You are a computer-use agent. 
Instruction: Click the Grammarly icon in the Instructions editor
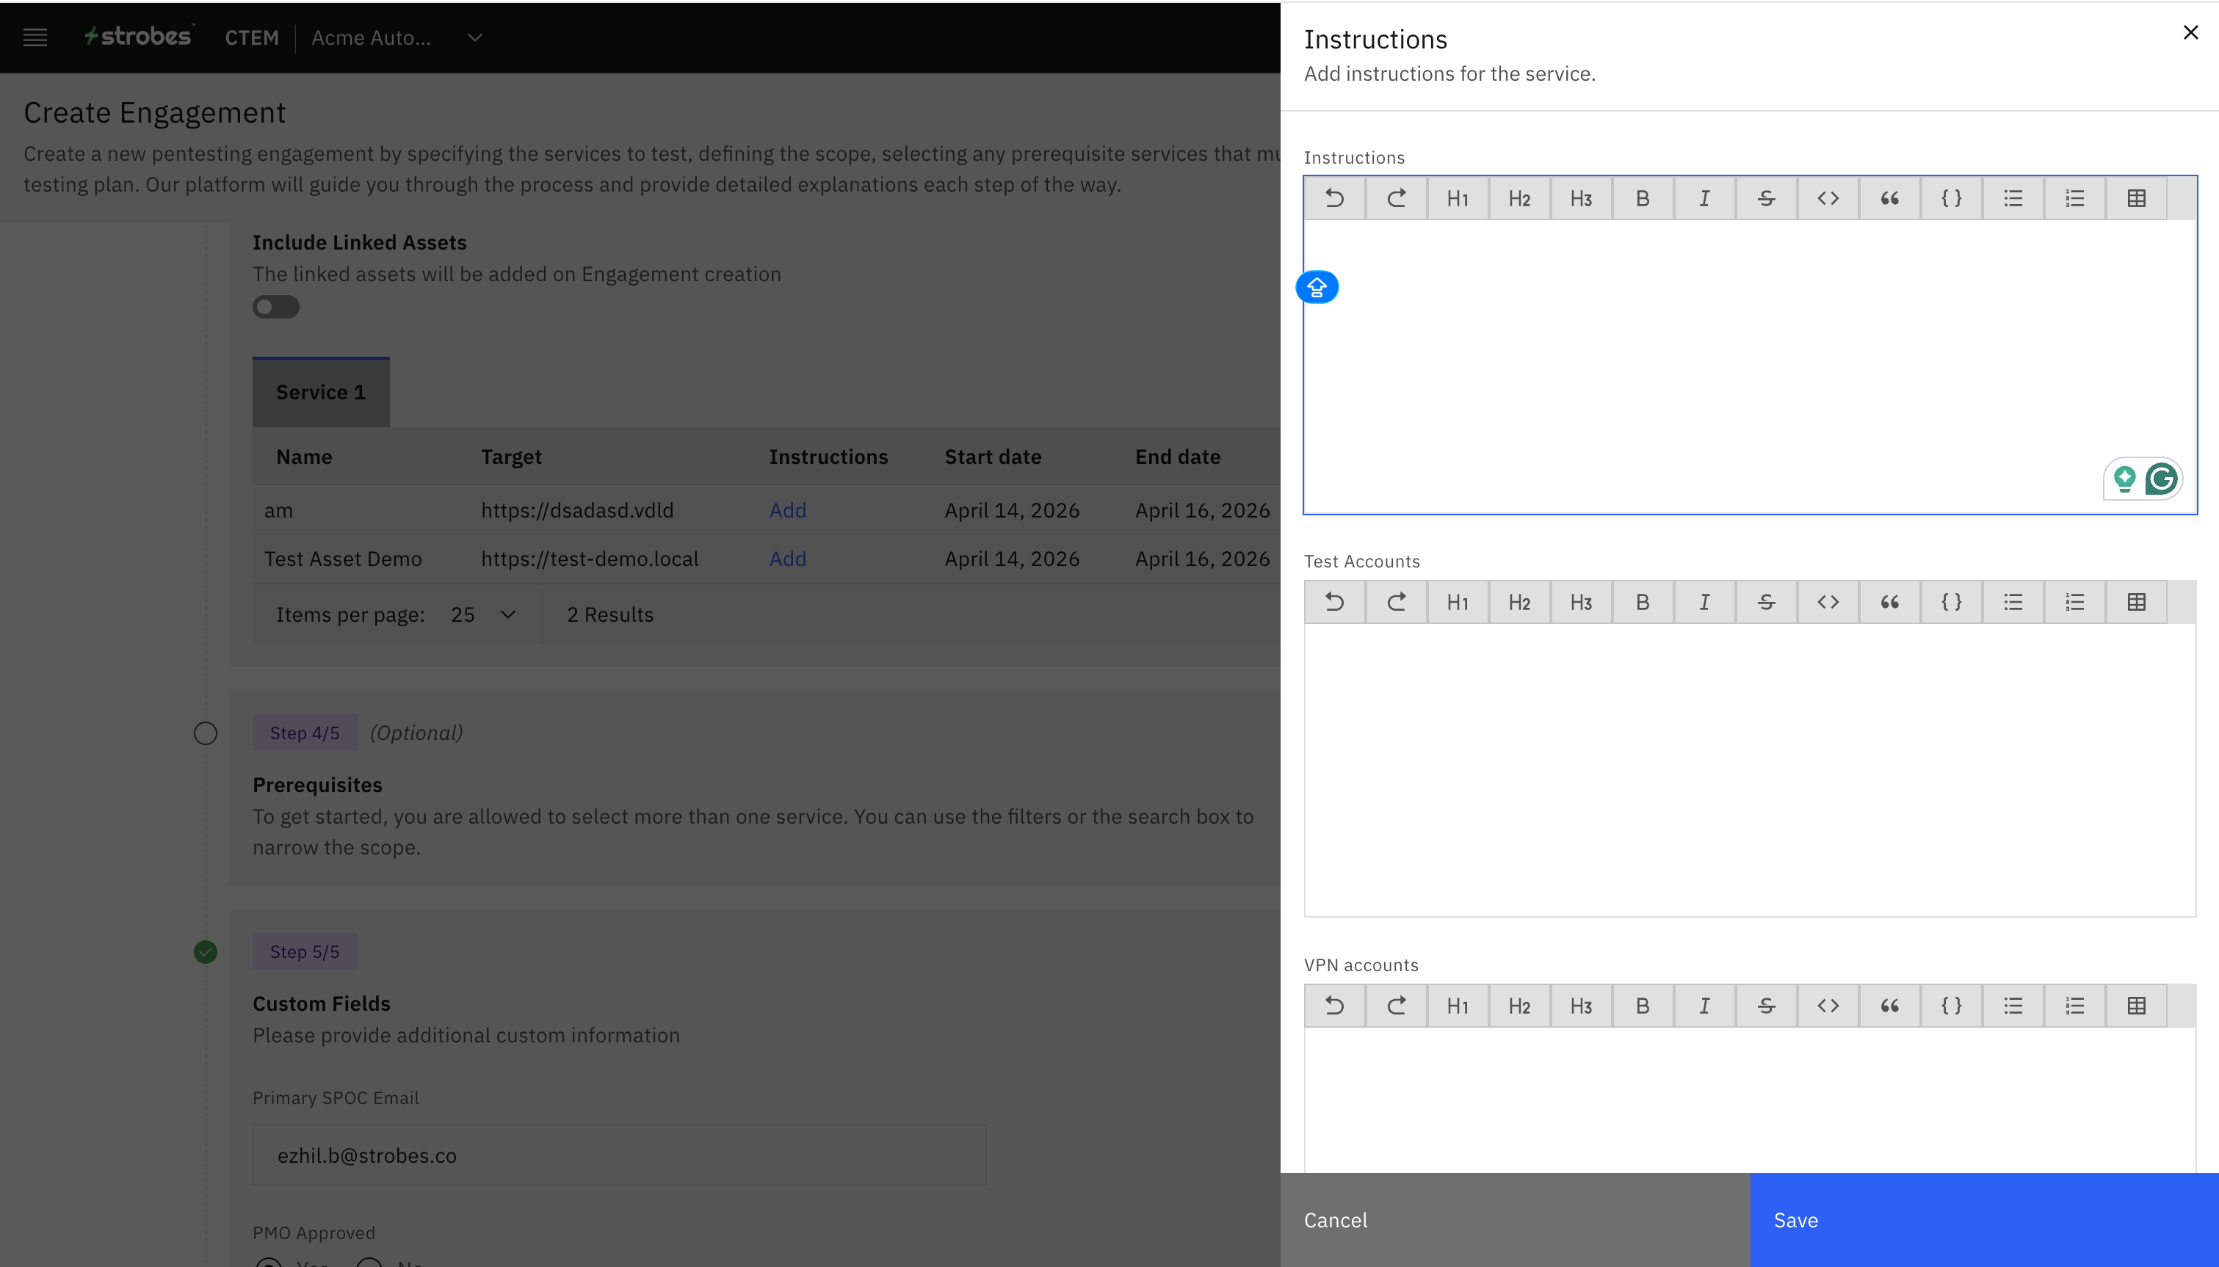pos(2162,479)
